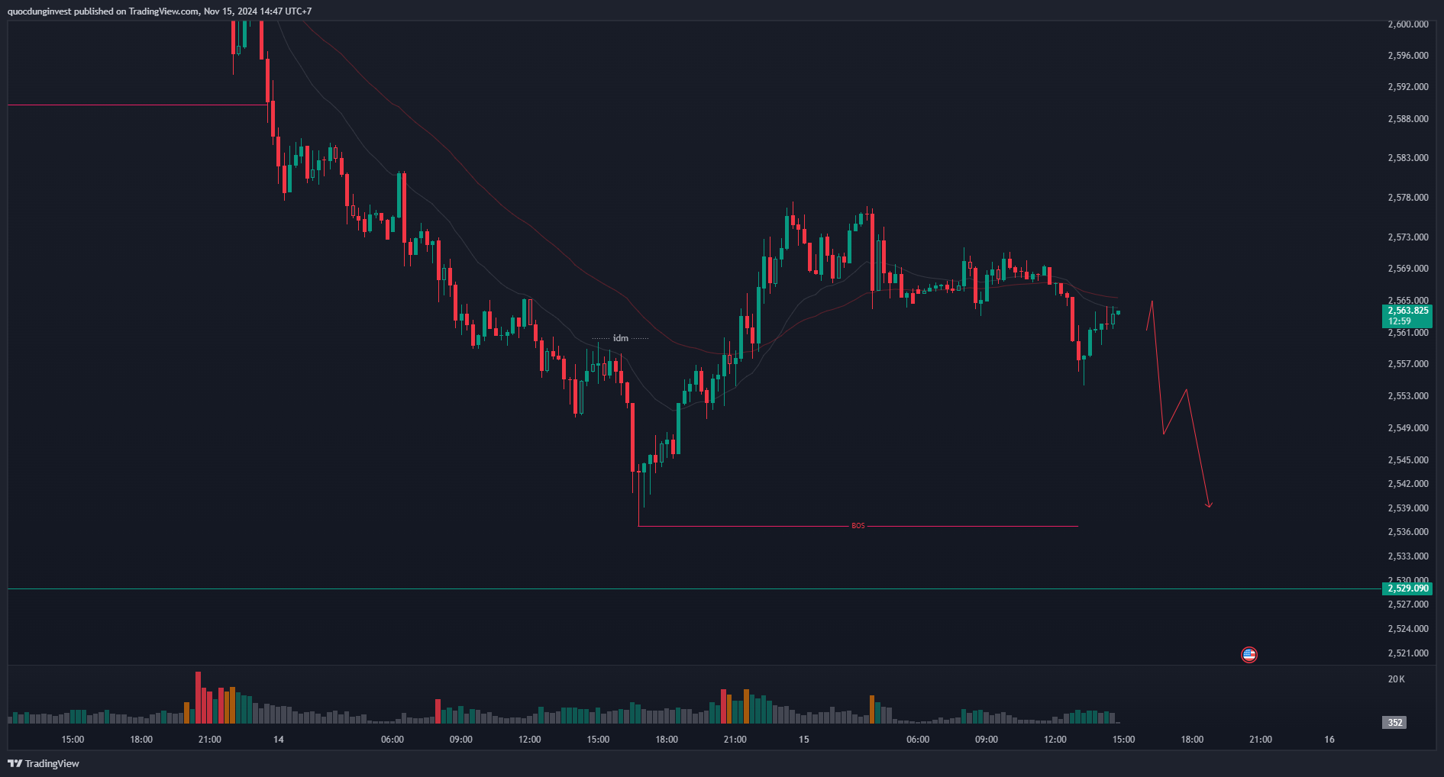Screen dimensions: 1444x777
Task: Click the 2,600.000 price axis label
Action: [1407, 24]
